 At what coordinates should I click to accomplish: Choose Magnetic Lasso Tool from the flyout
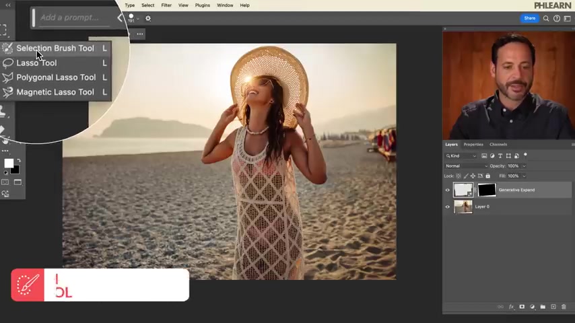pyautogui.click(x=55, y=92)
